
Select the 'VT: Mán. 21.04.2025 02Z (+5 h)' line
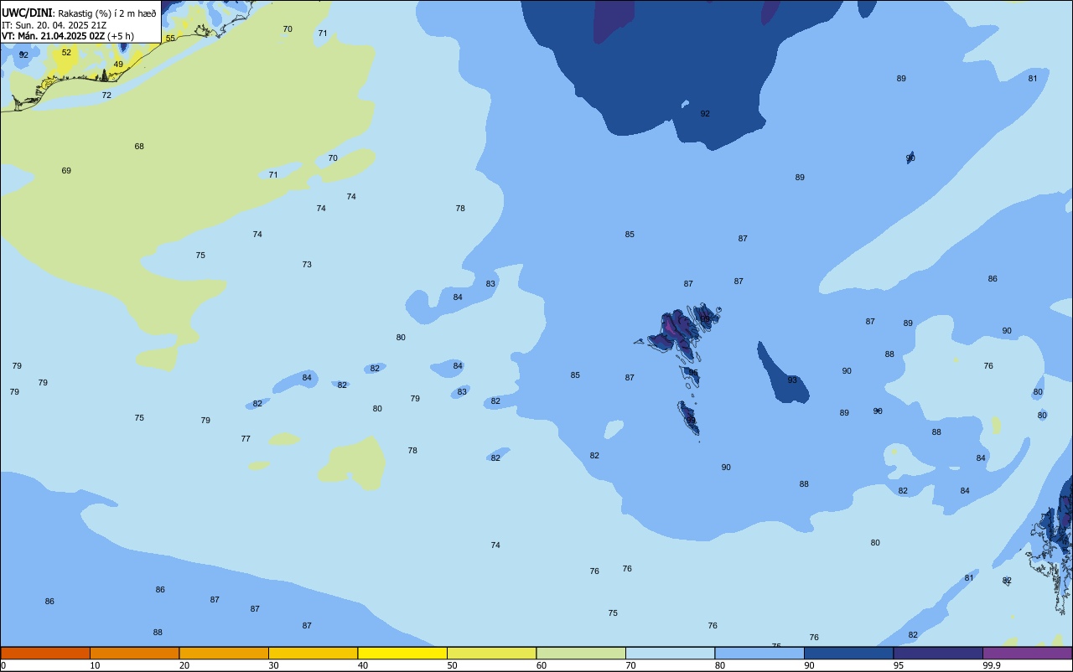pyautogui.click(x=68, y=36)
